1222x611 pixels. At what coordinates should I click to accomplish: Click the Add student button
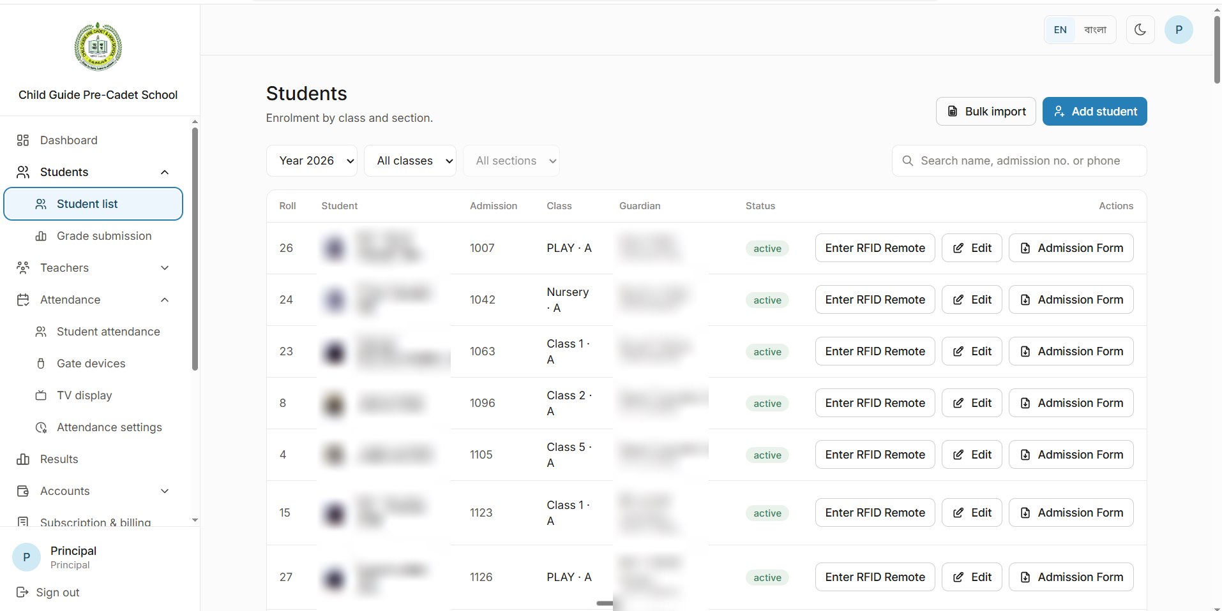(x=1094, y=112)
